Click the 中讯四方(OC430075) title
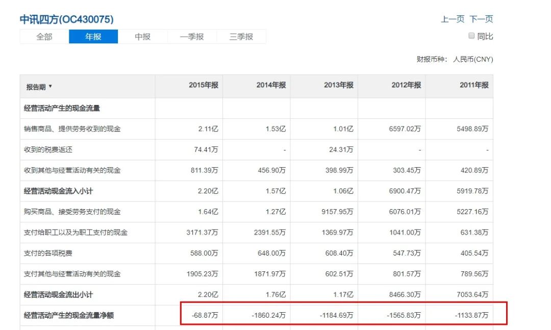 click(x=67, y=19)
